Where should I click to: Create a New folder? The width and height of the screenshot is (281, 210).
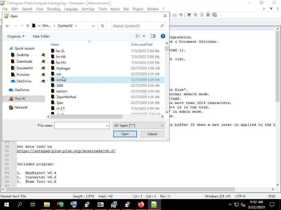(x=41, y=36)
